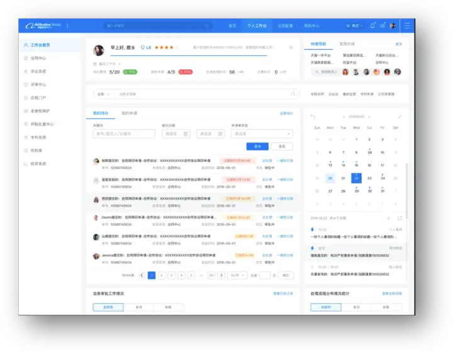Screen dimensions: 453x353
Task: Open 合规门户 sidebar icon
Action: 26,98
